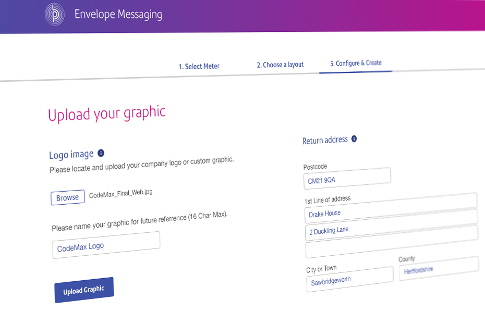Click the Postcode field with CM21 9QA
Viewport: 485px width, 324px height.
pyautogui.click(x=347, y=179)
